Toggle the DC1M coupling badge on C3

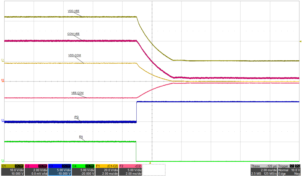coord(66,166)
